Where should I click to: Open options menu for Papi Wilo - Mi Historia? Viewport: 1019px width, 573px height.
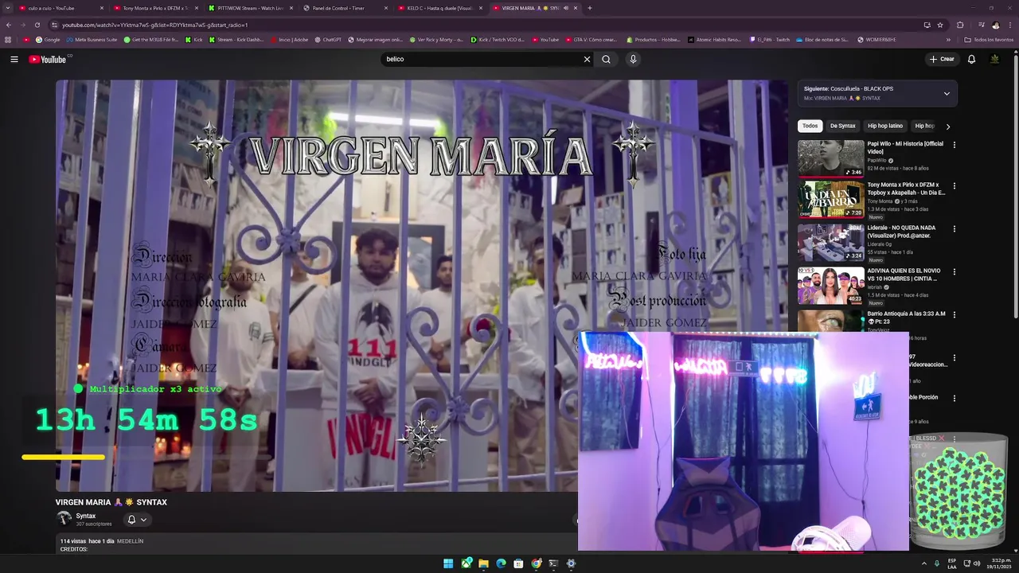(954, 146)
